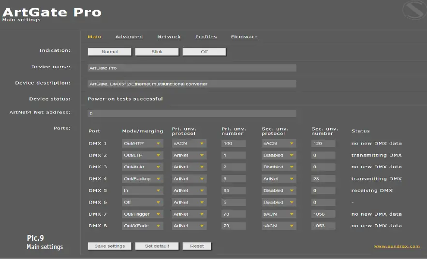
Task: Turn indication Off
Action: (204, 52)
